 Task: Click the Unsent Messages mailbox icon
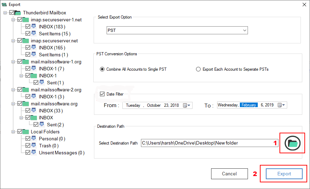click(34, 153)
